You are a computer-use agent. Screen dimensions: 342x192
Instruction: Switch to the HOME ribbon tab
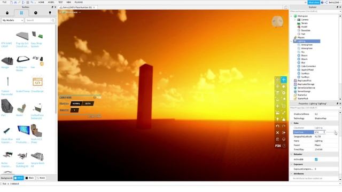(x=41, y=2)
